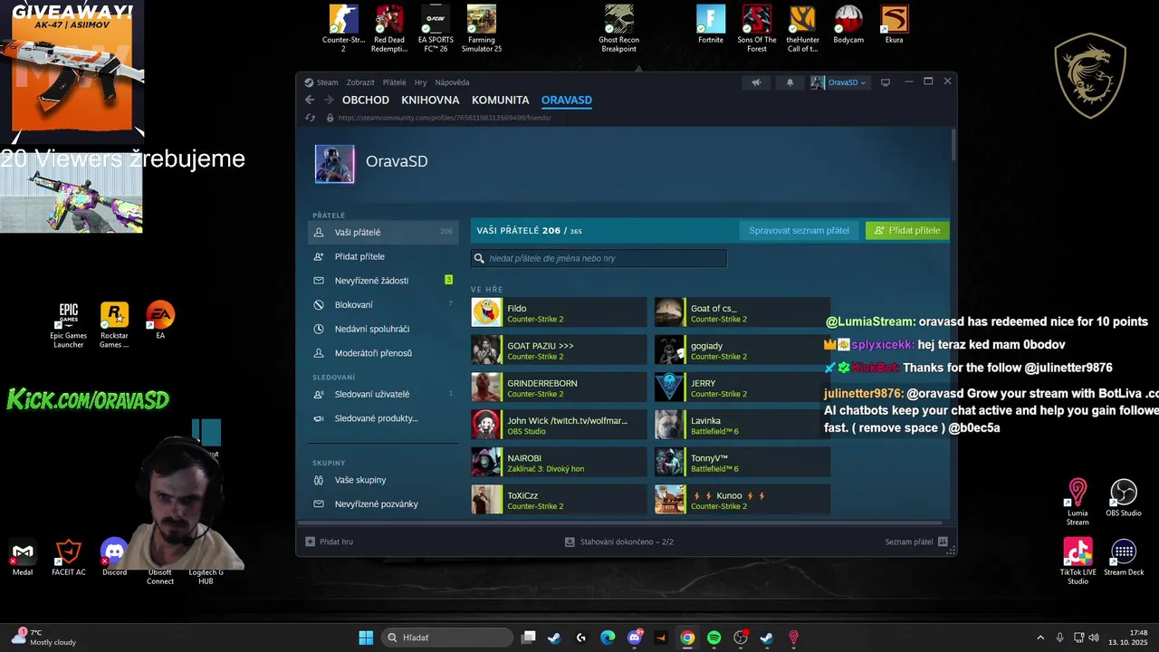Open friend GOAT PAZIU entry
Screen dimensions: 1159x652
[x=559, y=350]
